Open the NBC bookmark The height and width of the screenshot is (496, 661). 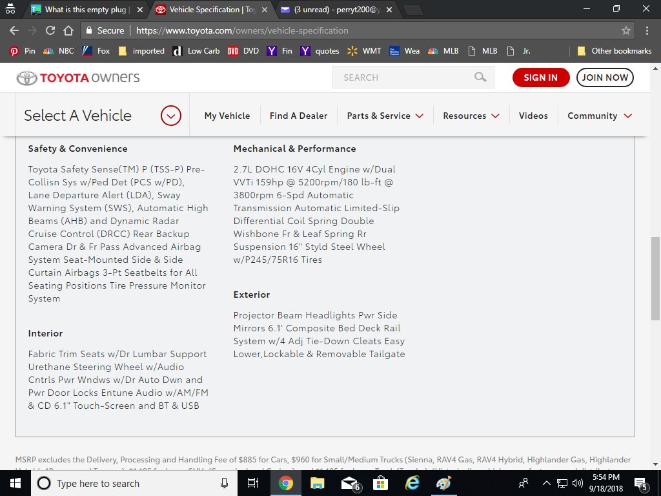pyautogui.click(x=59, y=51)
